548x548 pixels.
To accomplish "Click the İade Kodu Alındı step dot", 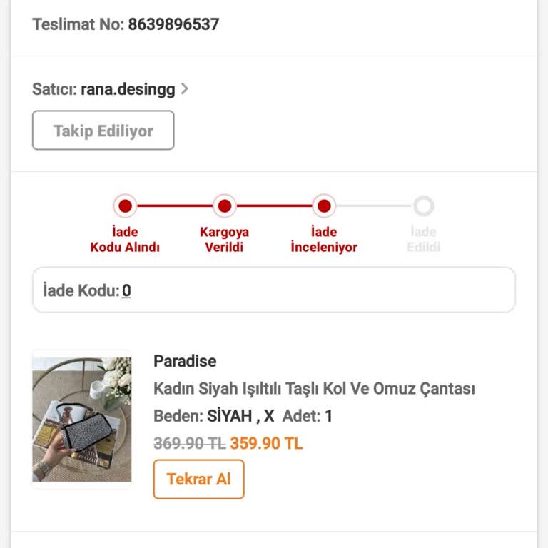I will pyautogui.click(x=125, y=206).
